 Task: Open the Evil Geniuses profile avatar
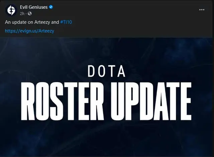pyautogui.click(x=11, y=10)
